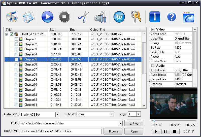Click the chapter list vertical scrollbar
Viewport: 201px width, 137px height.
pos(144,58)
